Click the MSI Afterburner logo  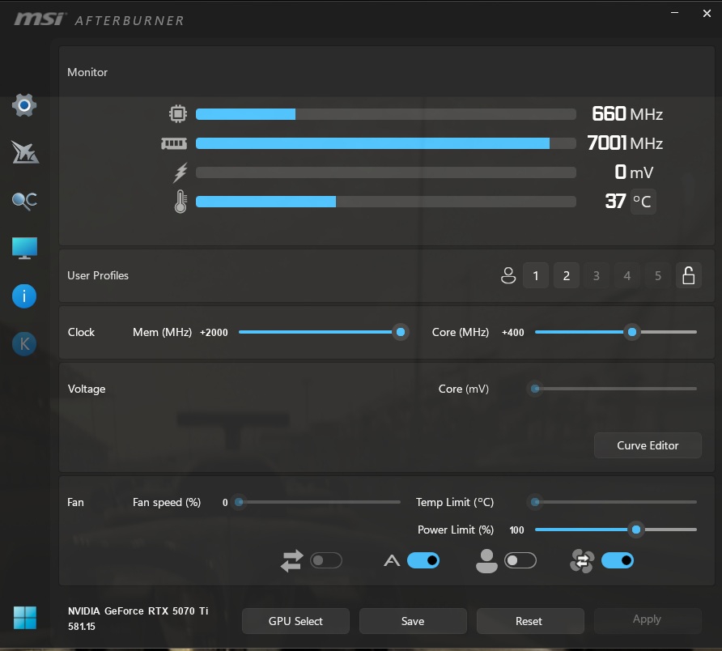(99, 19)
